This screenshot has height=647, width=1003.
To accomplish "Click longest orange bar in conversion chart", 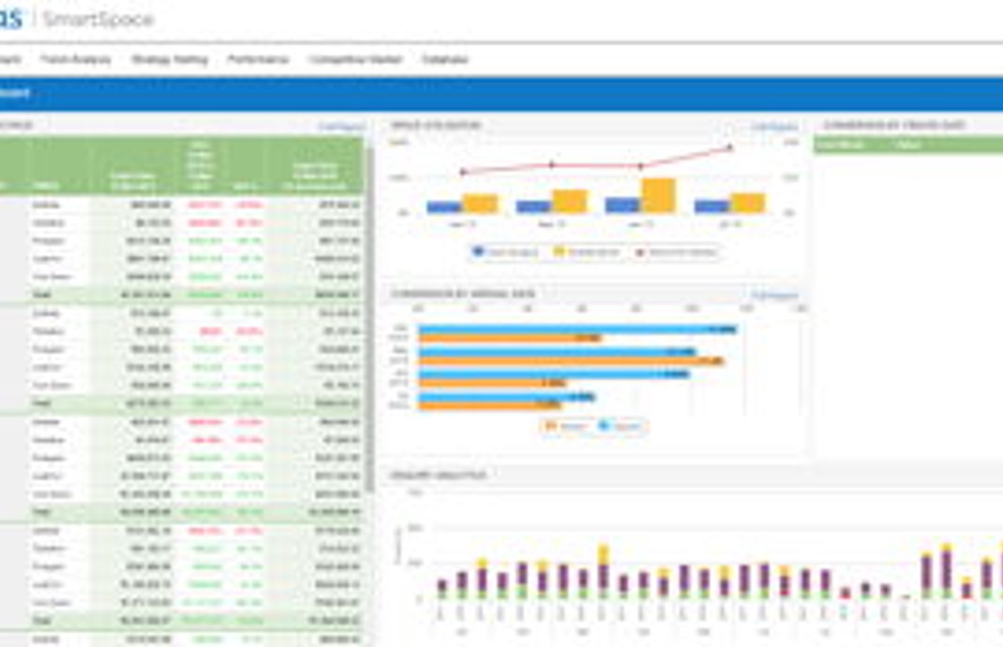I will tap(571, 361).
